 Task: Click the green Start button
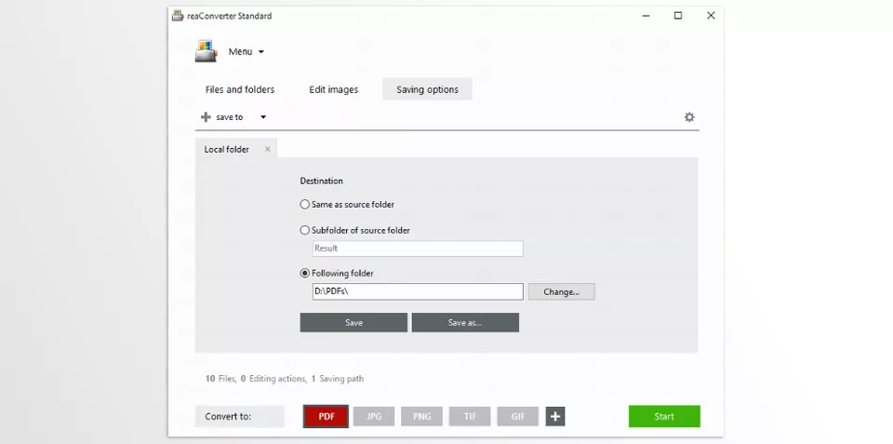click(x=664, y=416)
